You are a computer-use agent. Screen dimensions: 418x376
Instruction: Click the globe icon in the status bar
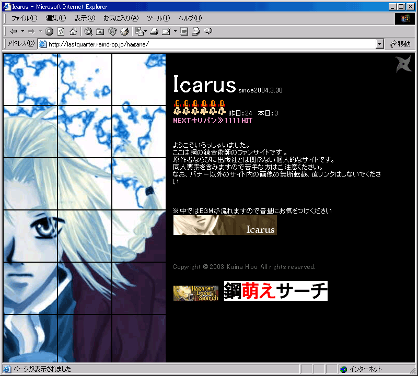pos(344,369)
